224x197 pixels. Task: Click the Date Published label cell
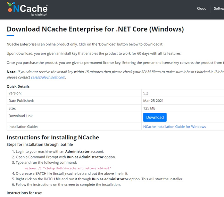(x=21, y=101)
